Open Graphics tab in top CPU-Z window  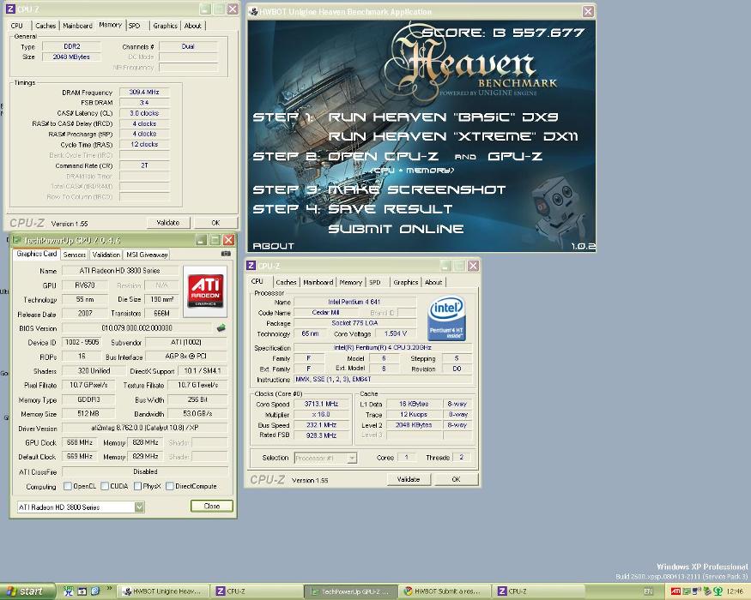click(166, 26)
